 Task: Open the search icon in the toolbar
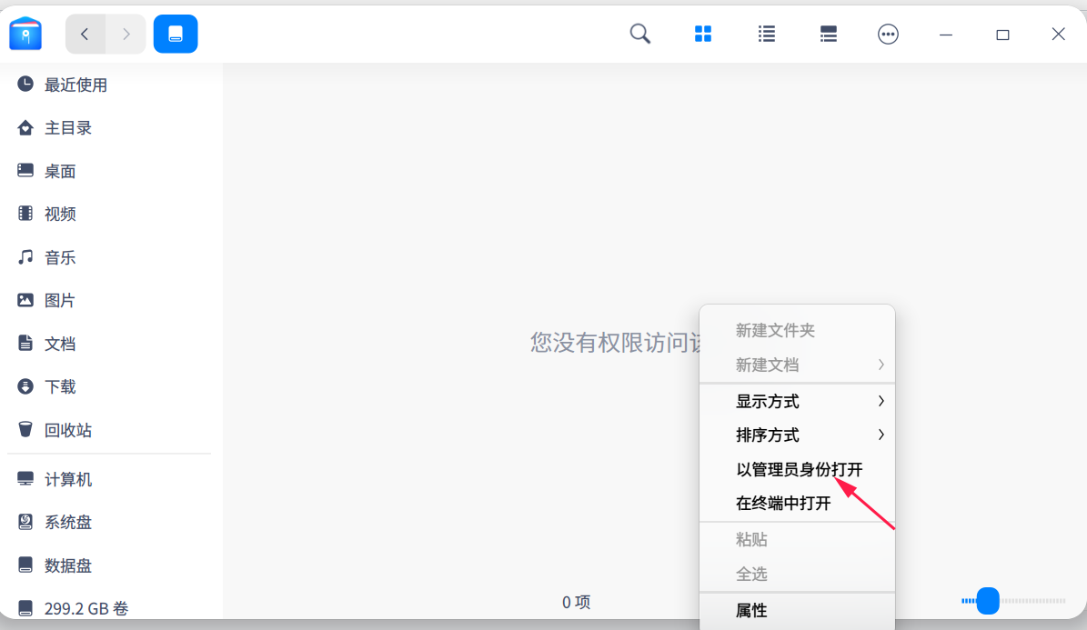coord(639,34)
